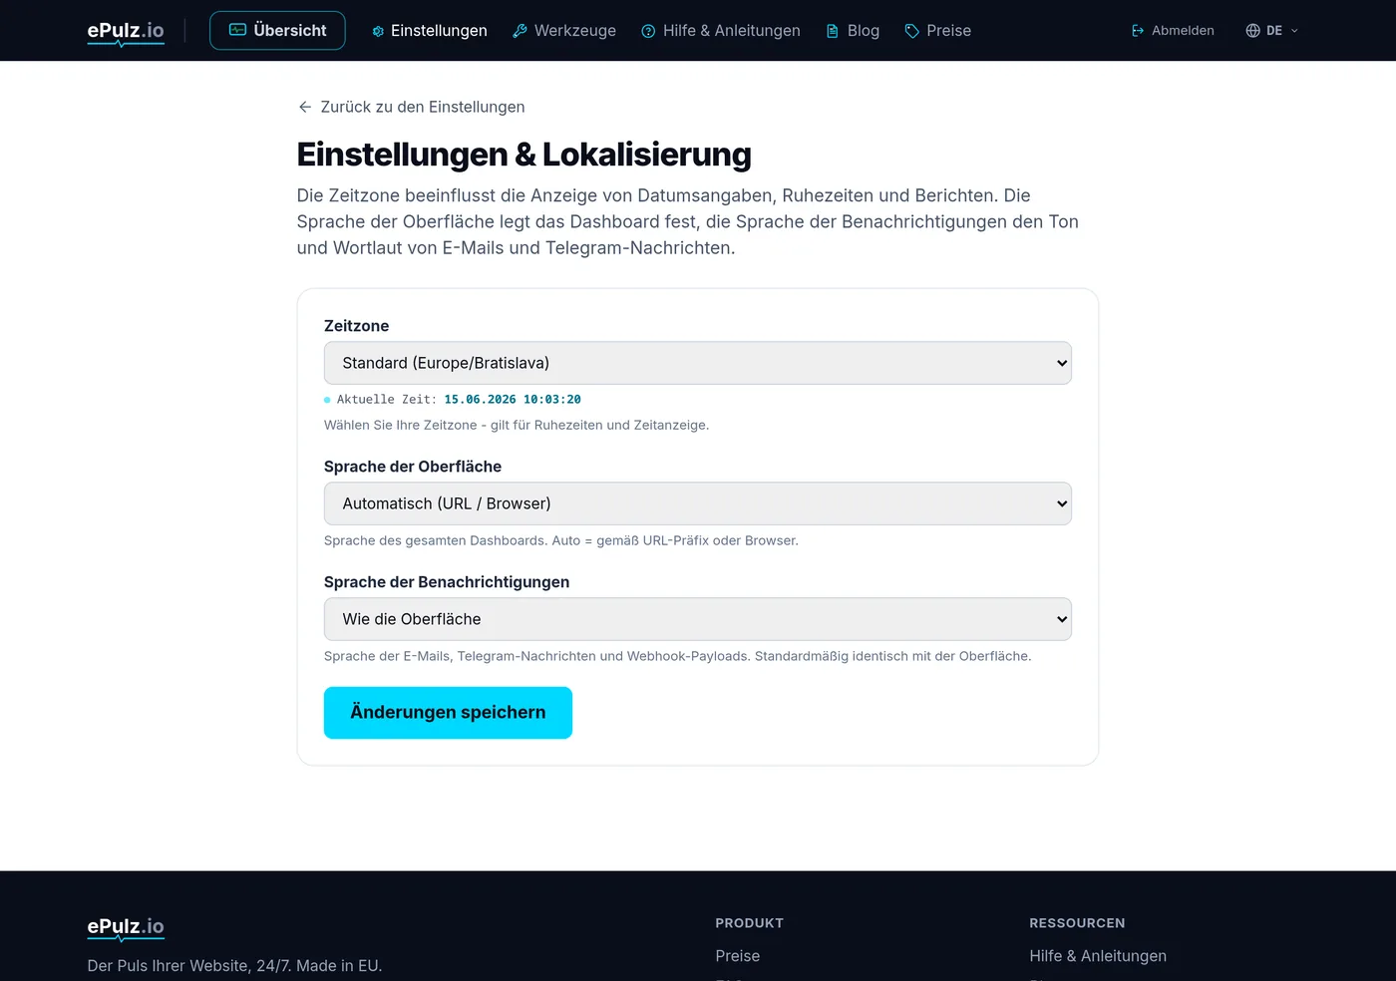
Task: Click the current time 15.06.2026 10:03:20
Action: point(513,400)
